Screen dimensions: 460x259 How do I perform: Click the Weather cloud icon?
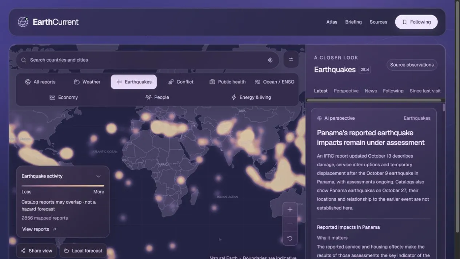click(77, 82)
